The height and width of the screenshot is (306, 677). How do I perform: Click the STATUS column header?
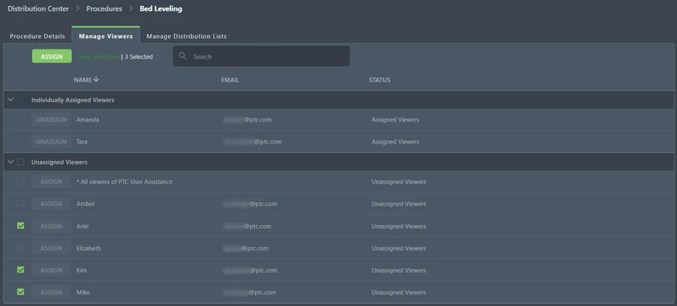coord(379,80)
